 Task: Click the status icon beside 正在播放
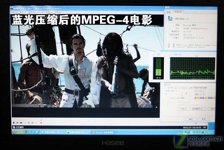(14, 127)
